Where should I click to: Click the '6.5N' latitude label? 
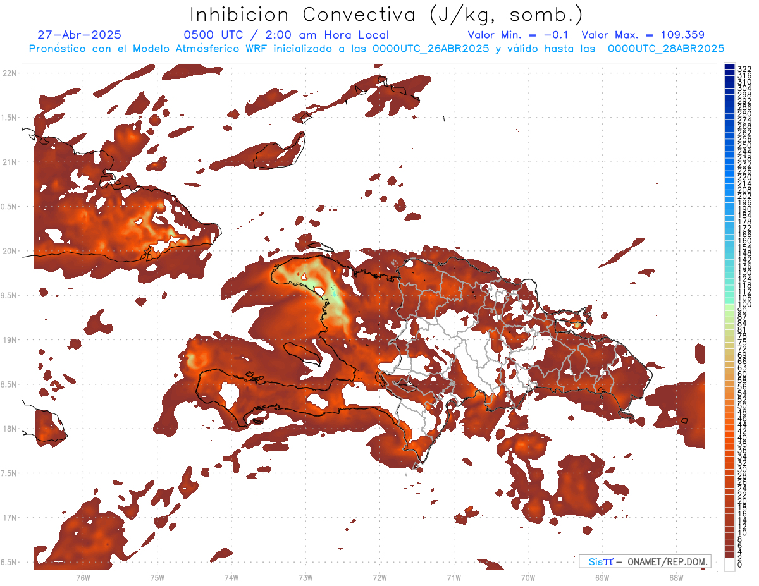[9, 562]
